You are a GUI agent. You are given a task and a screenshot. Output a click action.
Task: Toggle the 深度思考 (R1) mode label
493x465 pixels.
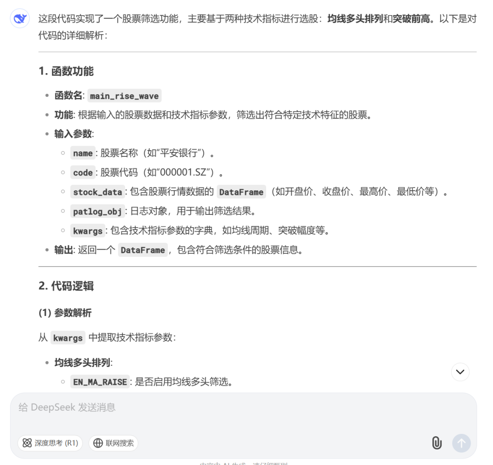[56, 443]
